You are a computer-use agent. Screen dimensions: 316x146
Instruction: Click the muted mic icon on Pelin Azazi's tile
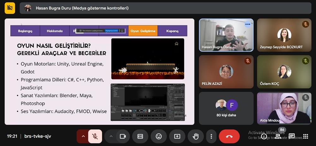coord(248,61)
